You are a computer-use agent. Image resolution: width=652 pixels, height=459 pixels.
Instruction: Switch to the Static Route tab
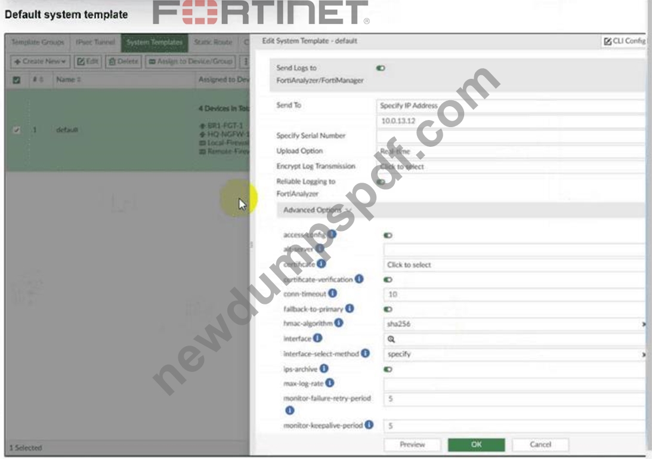click(214, 42)
